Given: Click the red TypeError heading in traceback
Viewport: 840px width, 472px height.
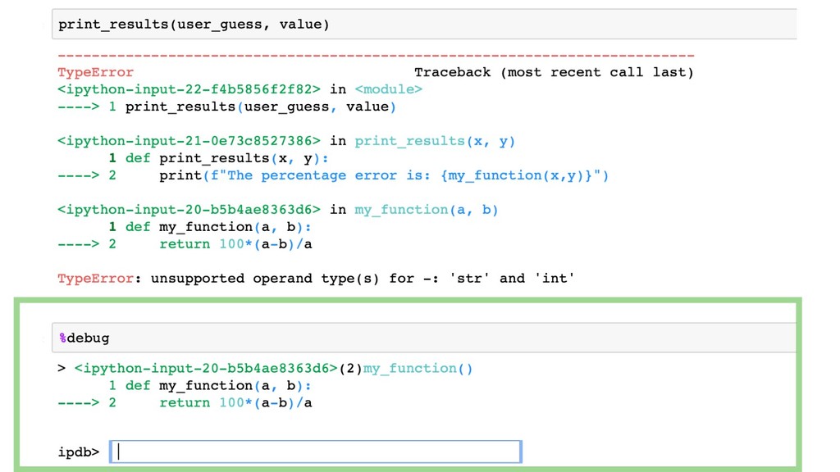Looking at the screenshot, I should pyautogui.click(x=95, y=72).
